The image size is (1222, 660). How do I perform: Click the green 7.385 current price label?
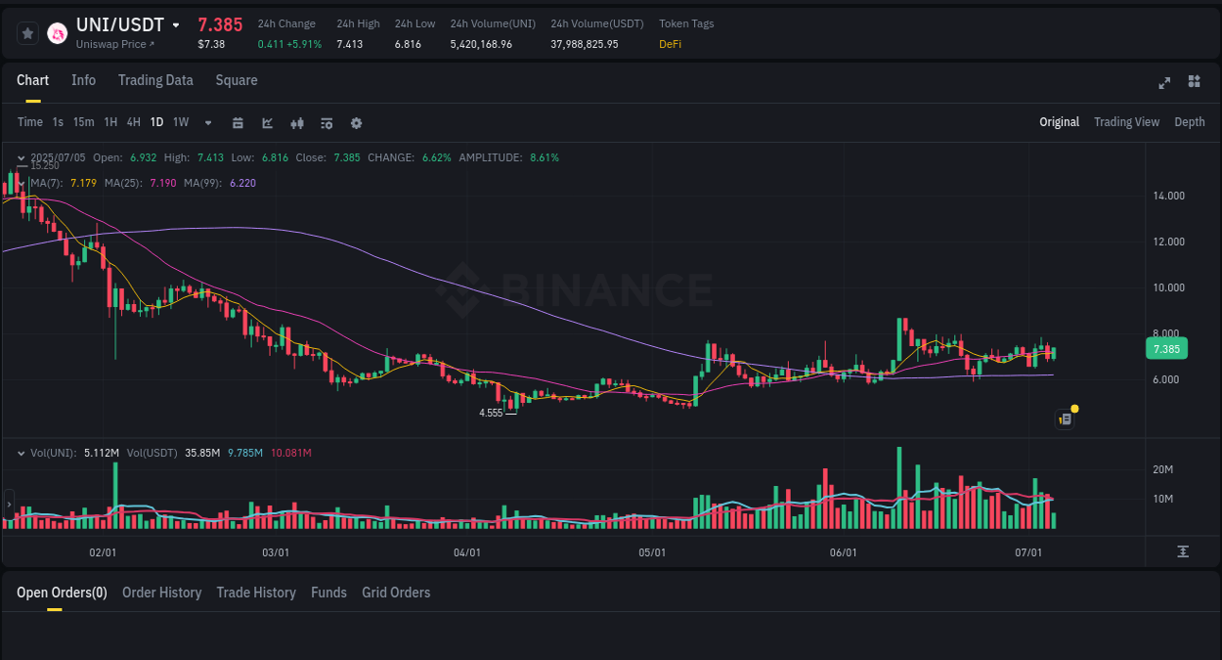[1166, 348]
